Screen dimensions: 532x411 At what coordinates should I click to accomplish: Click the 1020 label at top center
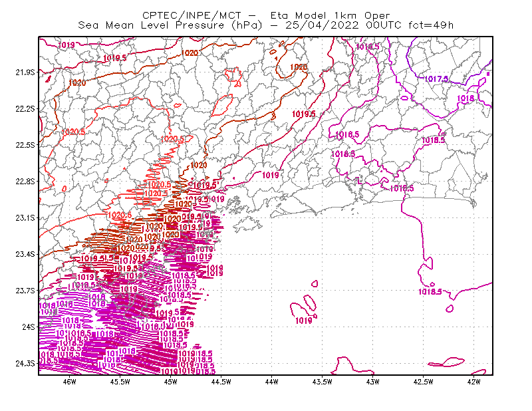click(190, 53)
